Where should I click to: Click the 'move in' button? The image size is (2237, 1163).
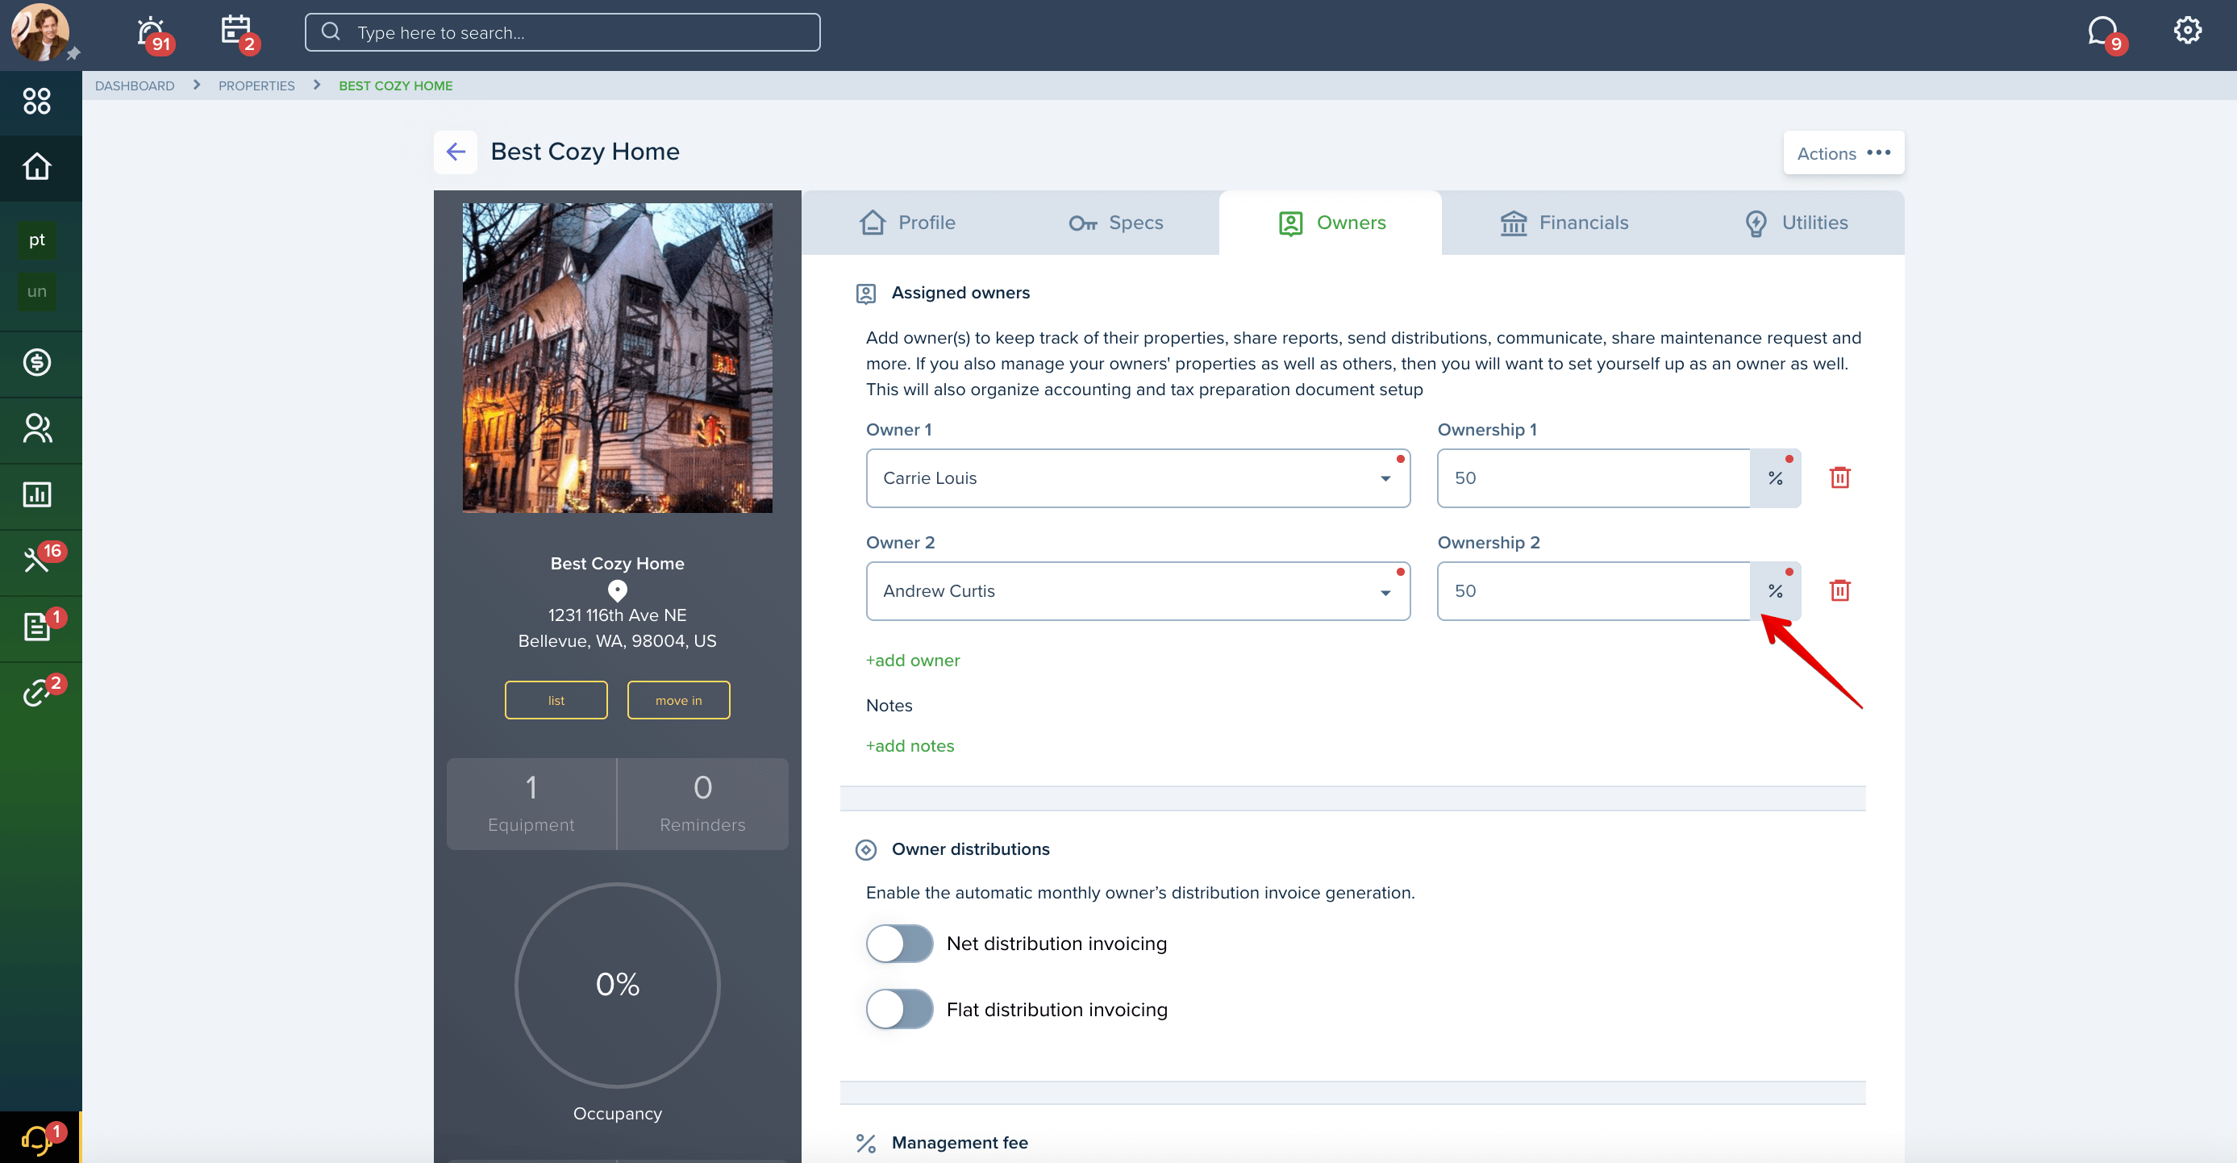coord(678,700)
